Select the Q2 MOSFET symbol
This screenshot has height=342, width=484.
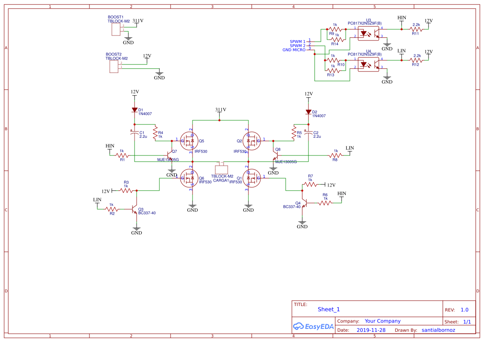click(x=252, y=141)
